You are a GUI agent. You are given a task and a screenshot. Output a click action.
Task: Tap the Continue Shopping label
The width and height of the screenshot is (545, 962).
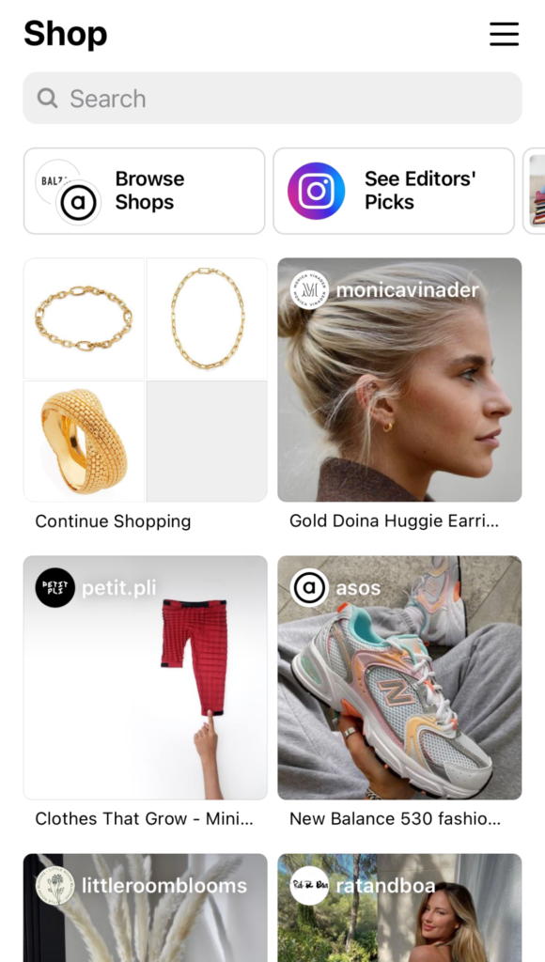113,521
